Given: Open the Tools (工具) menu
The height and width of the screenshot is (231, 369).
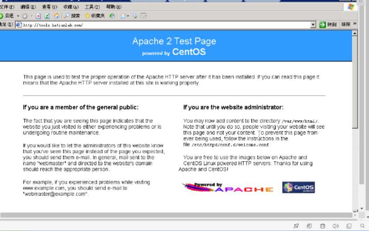Looking at the screenshot, I should [x=92, y=7].
